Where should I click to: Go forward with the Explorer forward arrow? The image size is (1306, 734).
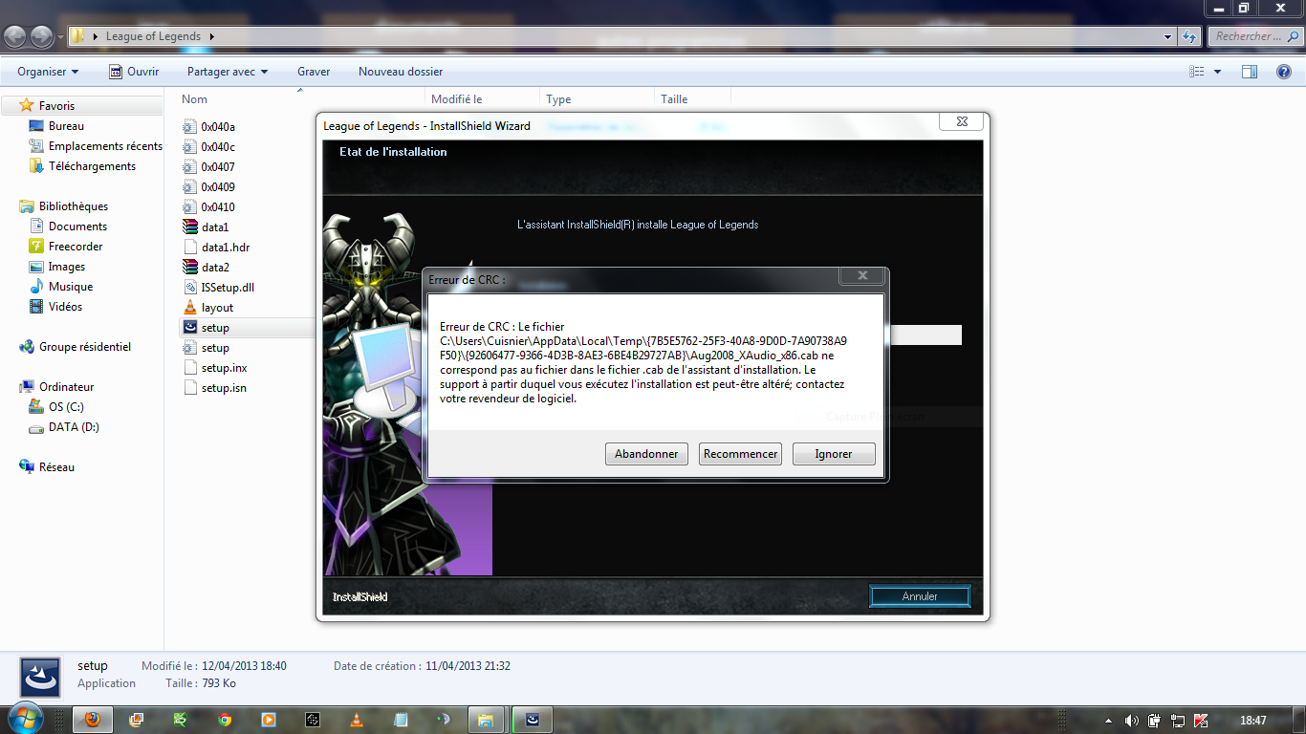pyautogui.click(x=42, y=36)
